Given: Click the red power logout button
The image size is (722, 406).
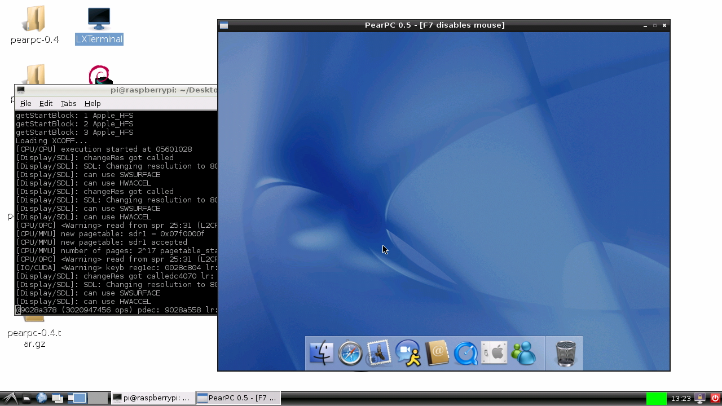Looking at the screenshot, I should coord(714,398).
